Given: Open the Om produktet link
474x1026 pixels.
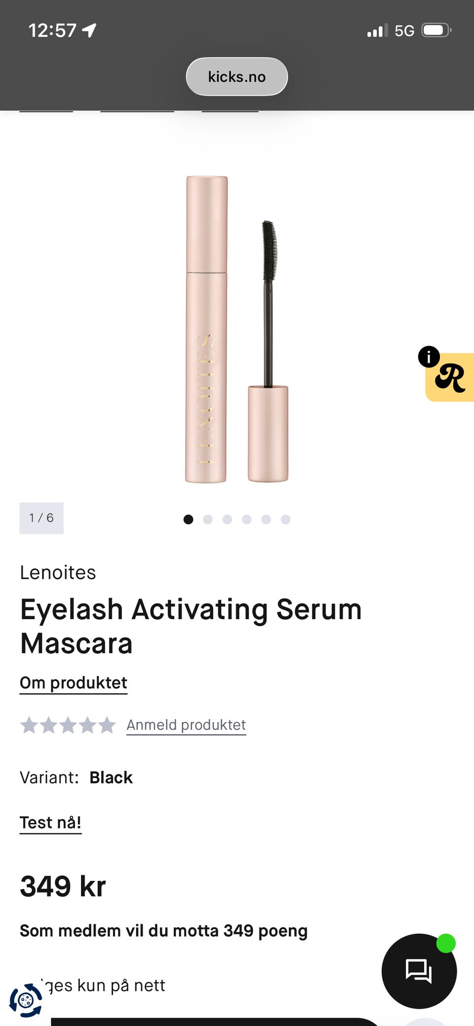Looking at the screenshot, I should point(74,683).
